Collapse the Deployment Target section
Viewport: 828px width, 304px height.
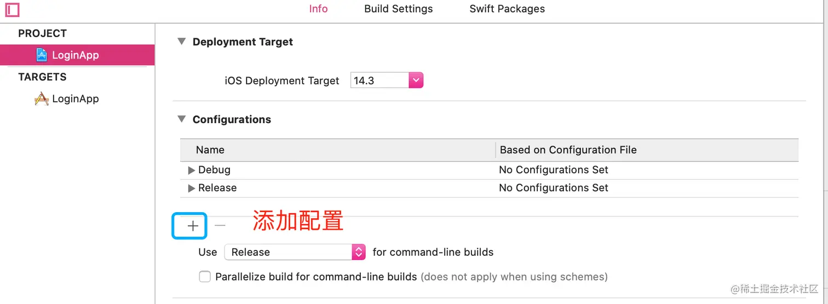tap(182, 42)
